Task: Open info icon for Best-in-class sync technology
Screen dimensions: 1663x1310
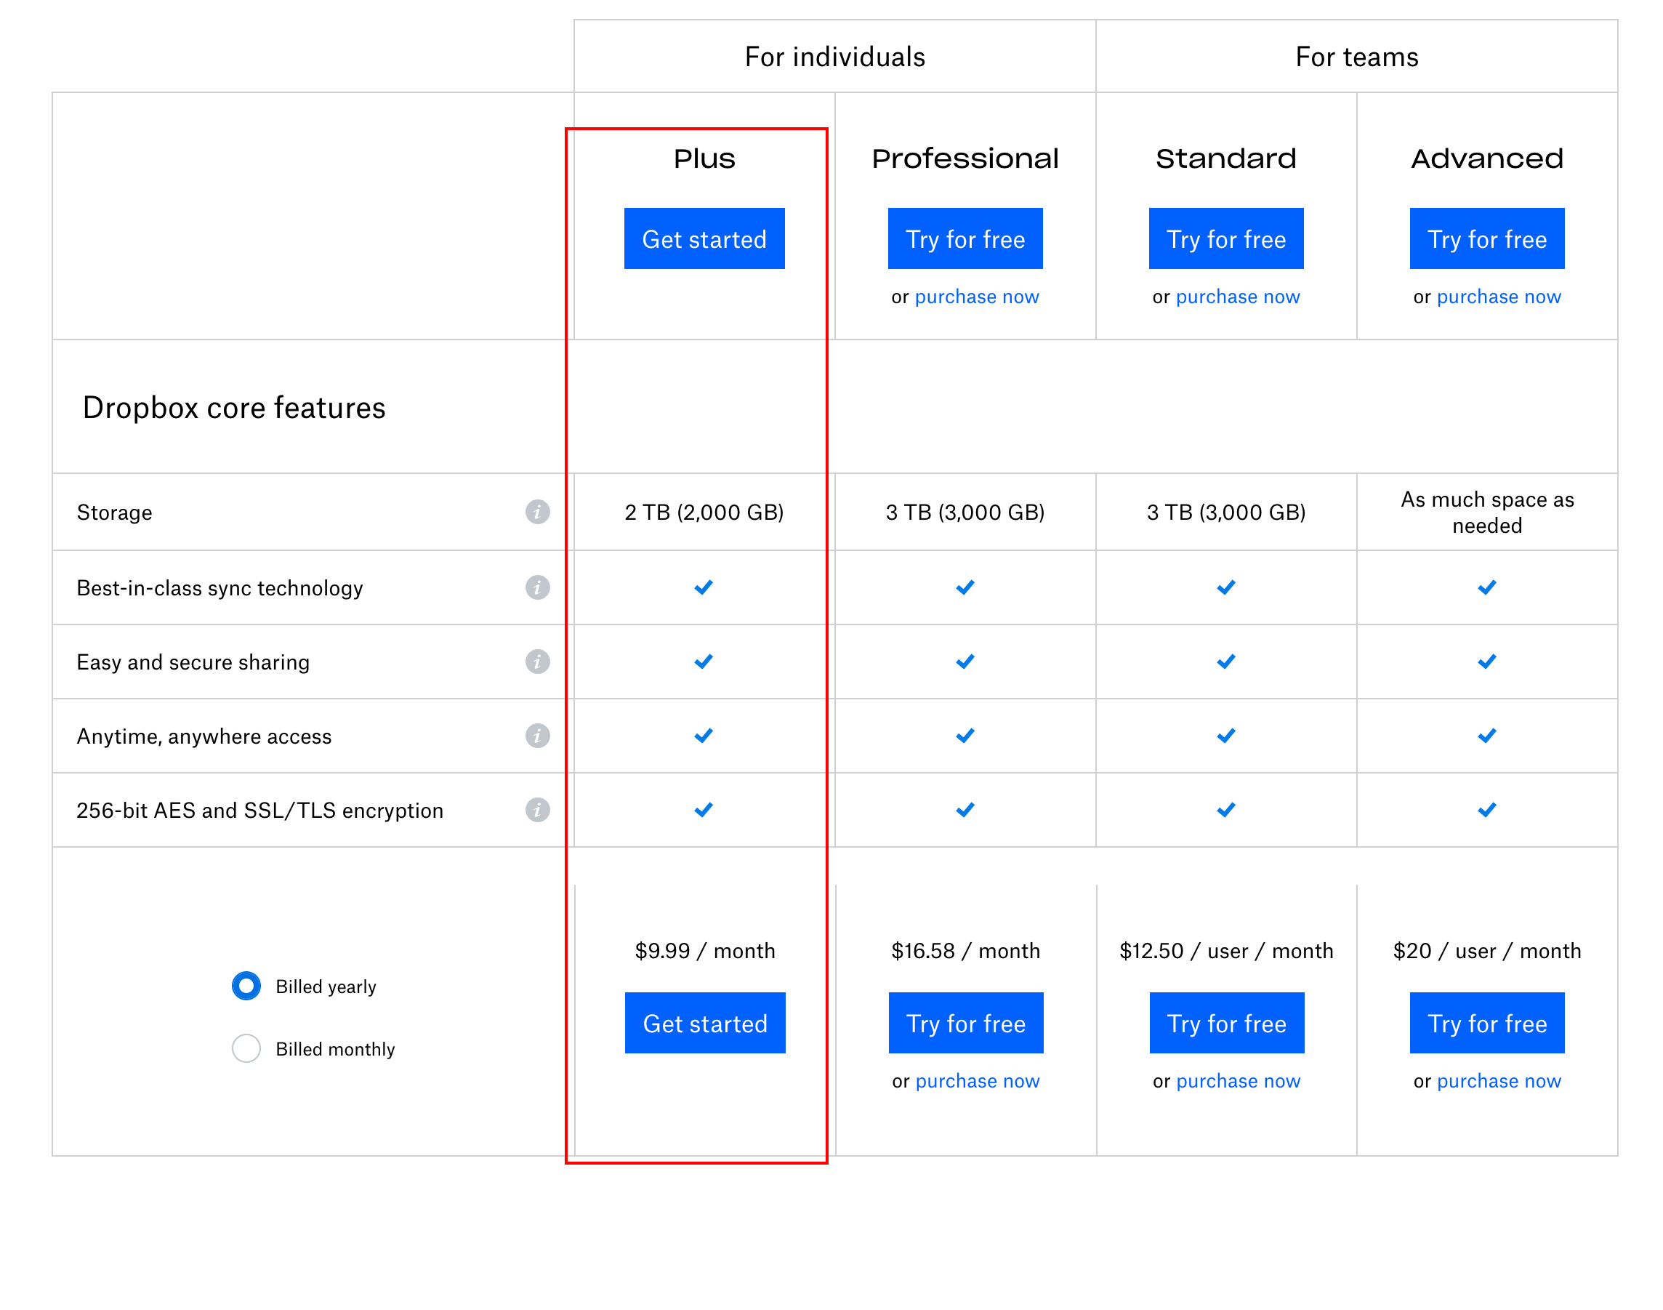Action: (x=537, y=587)
